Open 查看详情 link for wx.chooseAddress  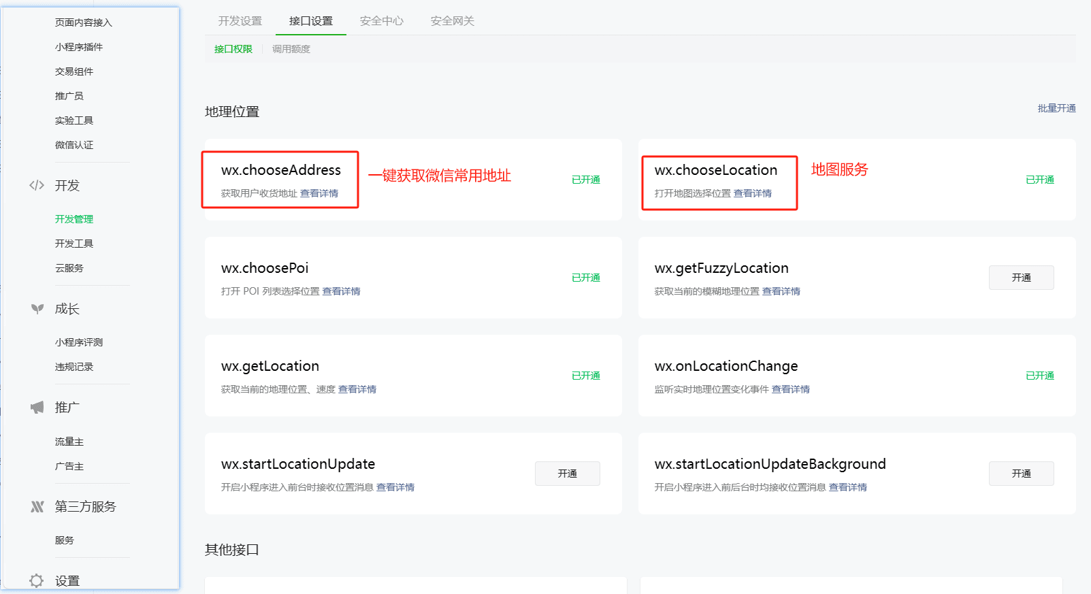pyautogui.click(x=319, y=193)
